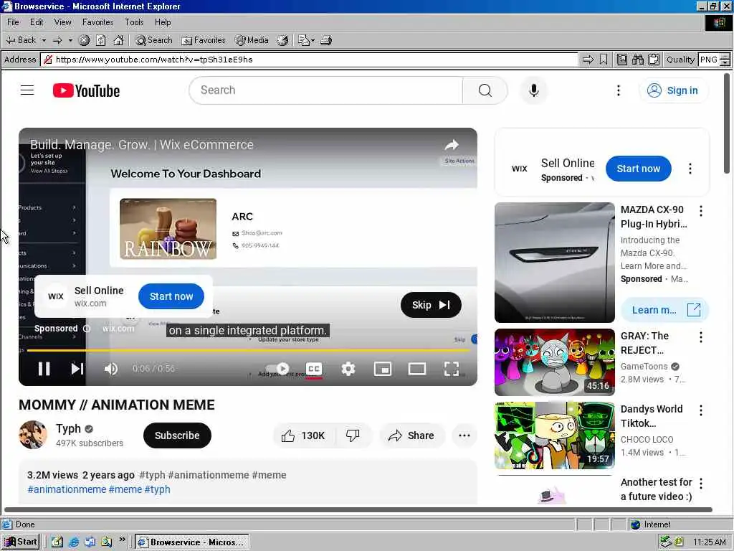Open options menu for Dandys World video

pos(701,410)
